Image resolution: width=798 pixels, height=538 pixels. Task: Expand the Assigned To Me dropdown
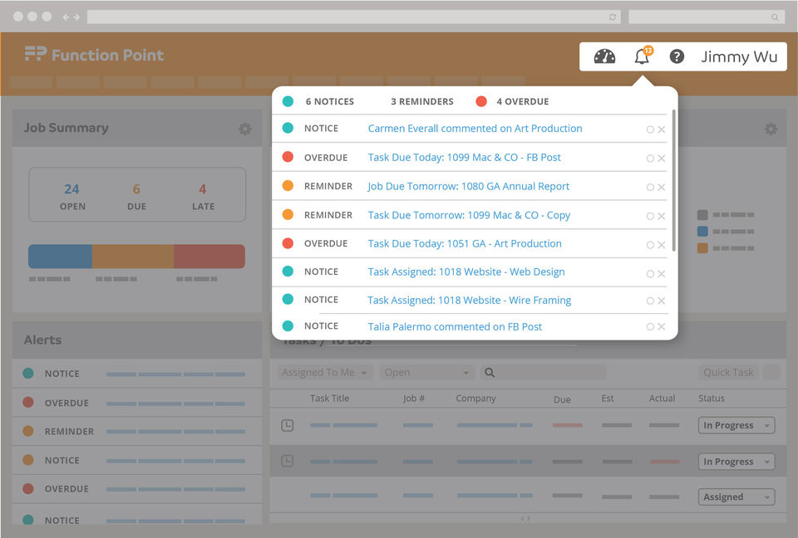click(x=325, y=373)
